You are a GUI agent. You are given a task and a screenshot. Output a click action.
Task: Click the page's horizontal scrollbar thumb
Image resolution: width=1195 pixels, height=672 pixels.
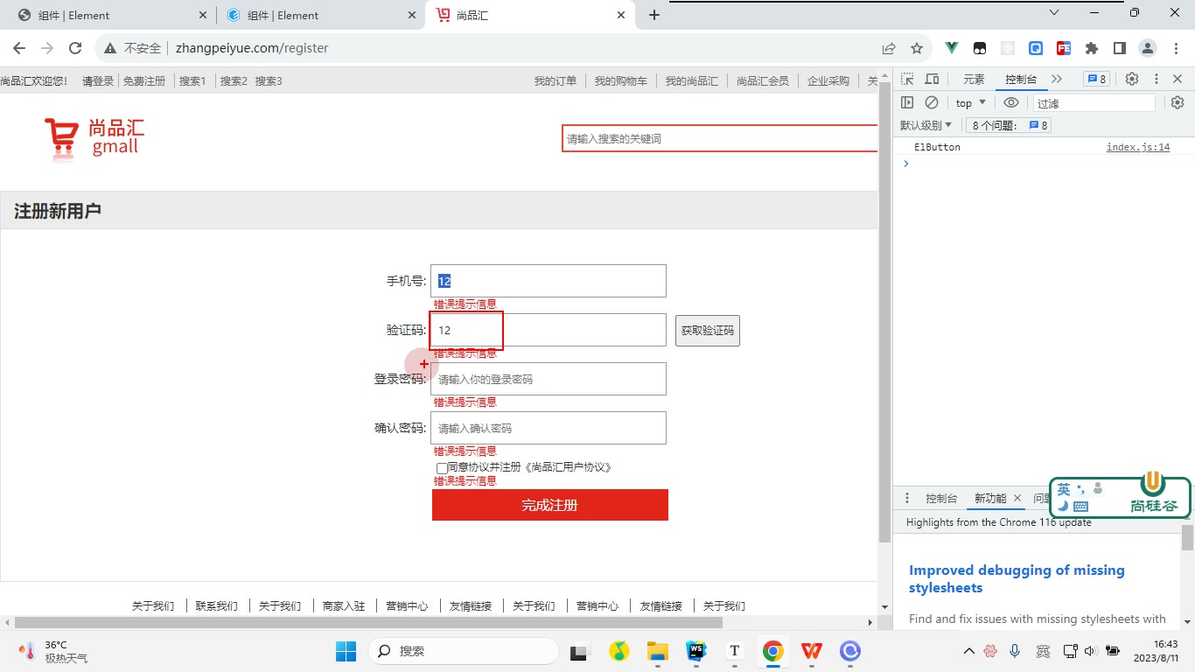(x=368, y=622)
